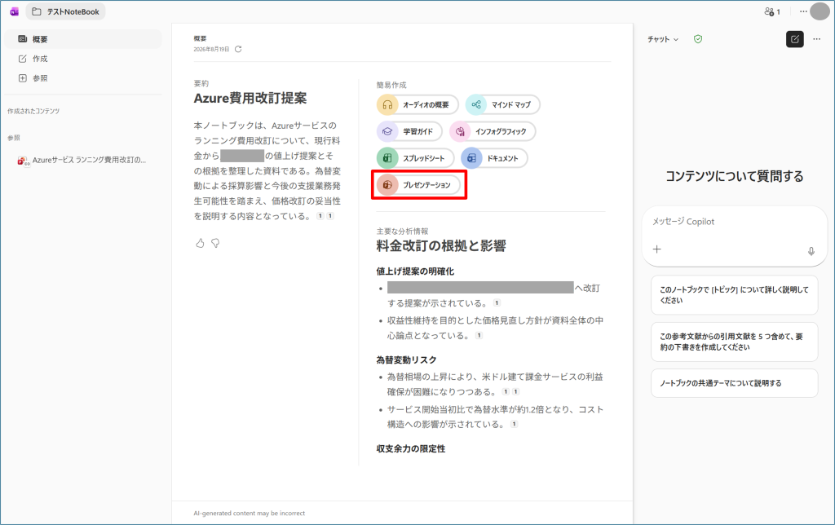The image size is (835, 525).
Task: Click the OneNote app icon
Action: 15,11
